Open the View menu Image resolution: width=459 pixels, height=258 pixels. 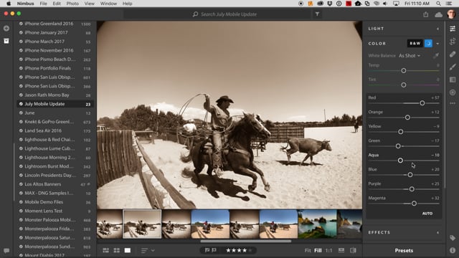pos(89,4)
